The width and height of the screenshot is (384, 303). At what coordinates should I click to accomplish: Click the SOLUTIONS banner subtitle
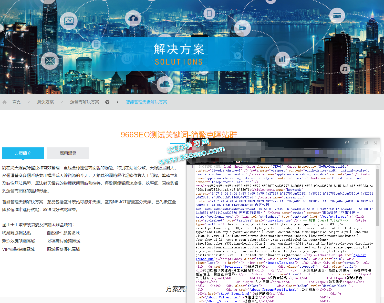[x=179, y=62]
